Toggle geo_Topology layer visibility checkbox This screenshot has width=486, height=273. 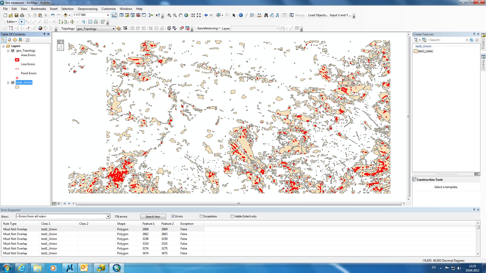(13, 51)
